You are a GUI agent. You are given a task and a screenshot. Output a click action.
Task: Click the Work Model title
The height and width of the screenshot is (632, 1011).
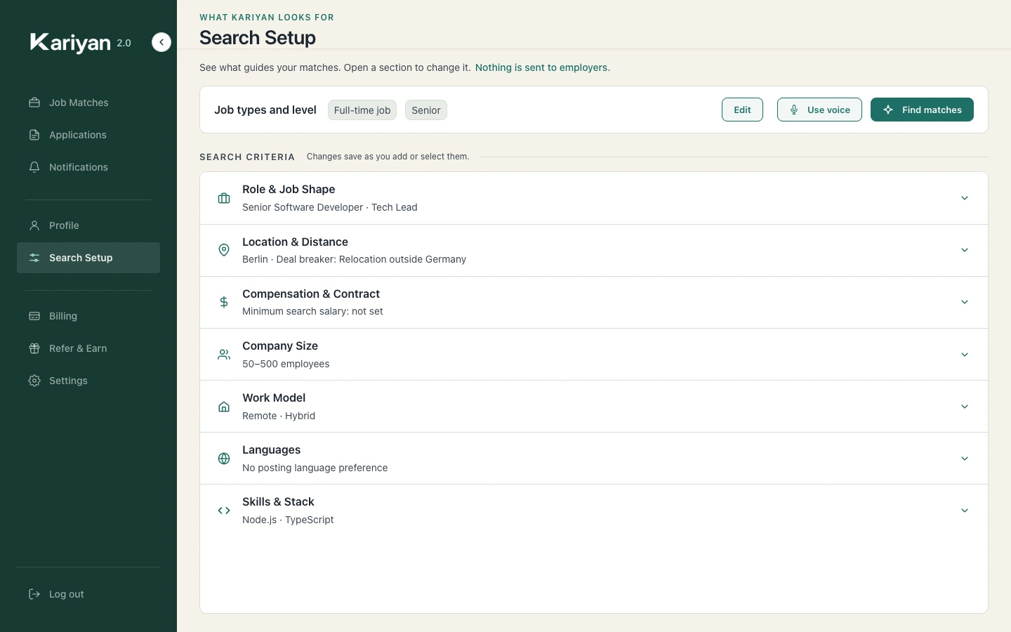(274, 397)
